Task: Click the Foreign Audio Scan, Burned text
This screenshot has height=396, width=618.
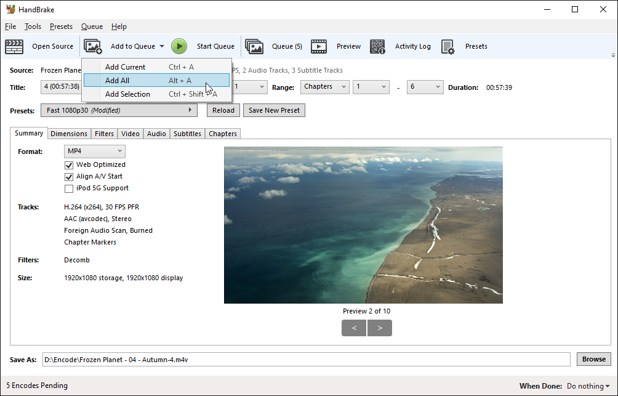Action: pos(108,231)
